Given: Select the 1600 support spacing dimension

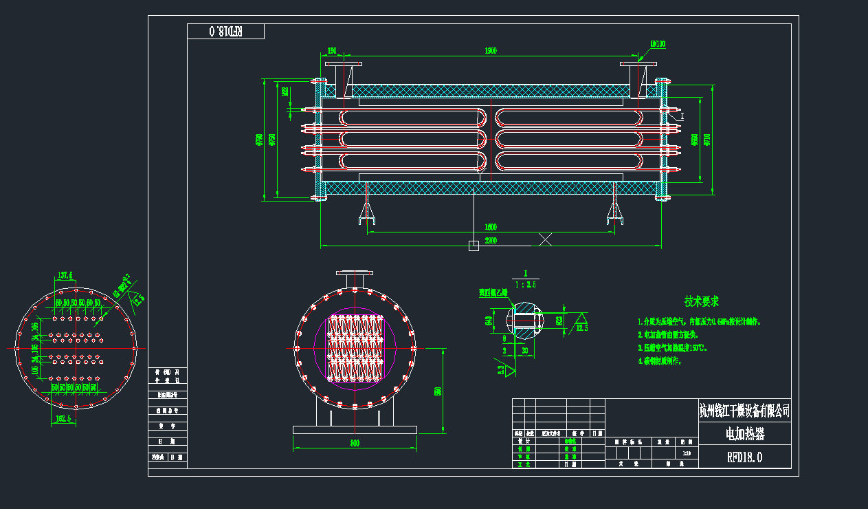Looking at the screenshot, I should [x=491, y=227].
